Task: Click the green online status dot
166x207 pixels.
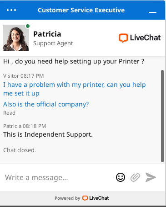Action: [28, 26]
